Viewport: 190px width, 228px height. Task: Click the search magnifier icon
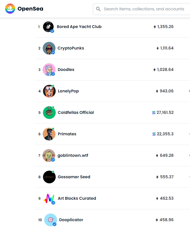pyautogui.click(x=98, y=9)
